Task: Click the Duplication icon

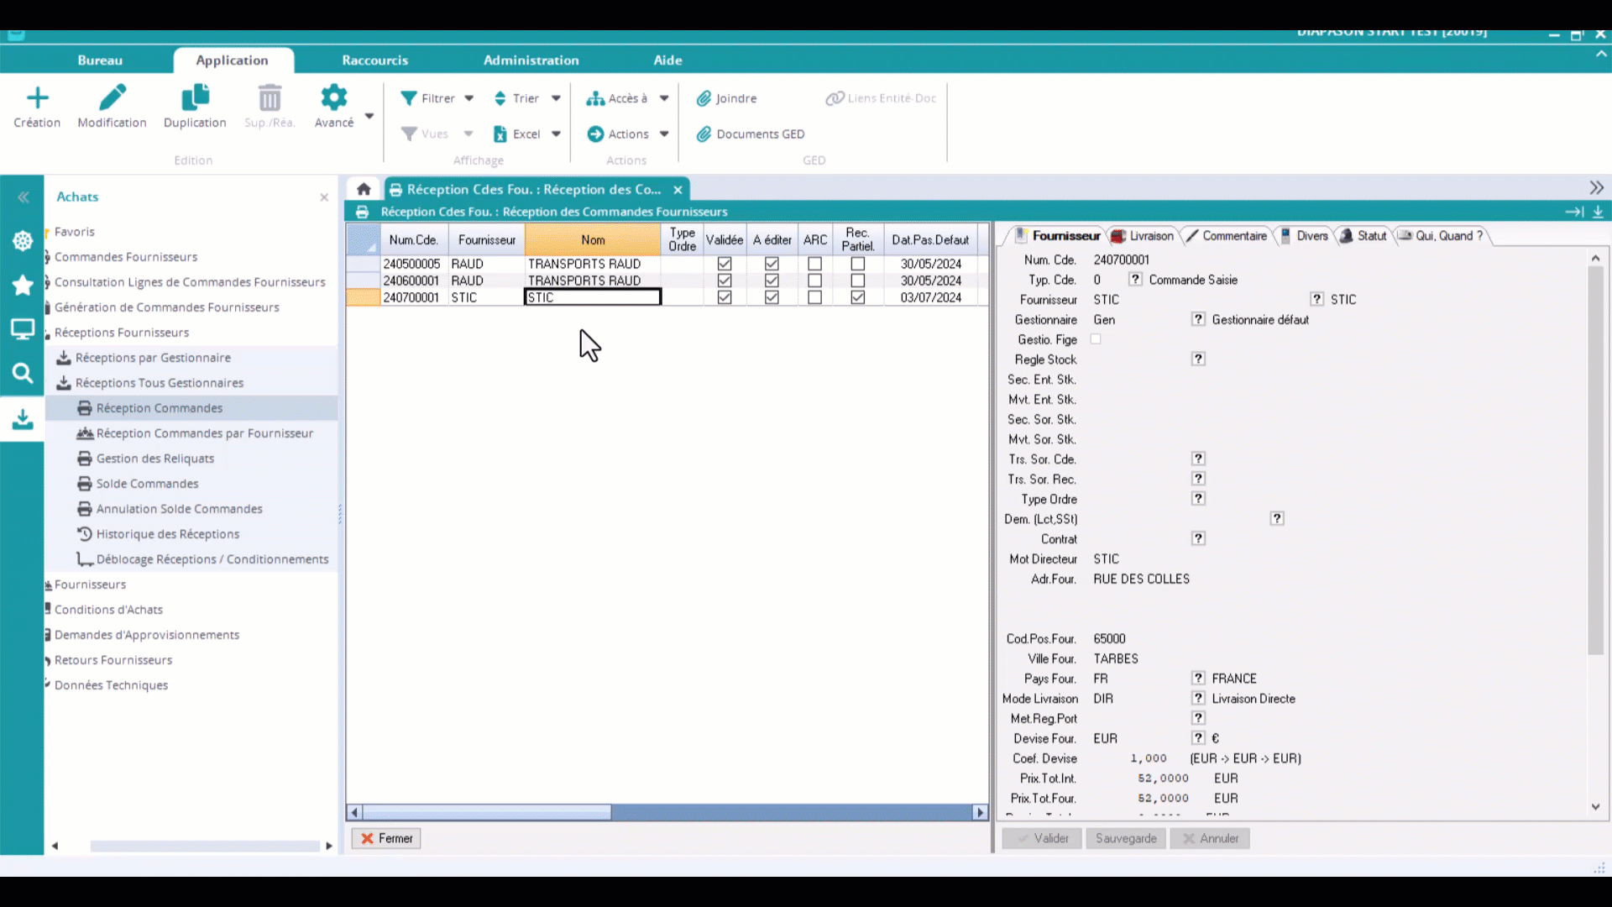Action: 195,98
